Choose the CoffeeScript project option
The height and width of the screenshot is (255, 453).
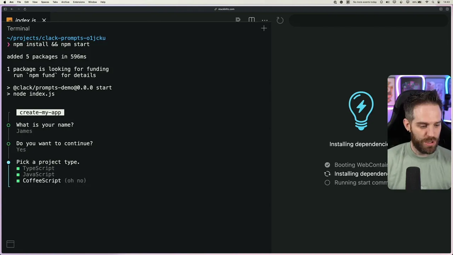42,181
